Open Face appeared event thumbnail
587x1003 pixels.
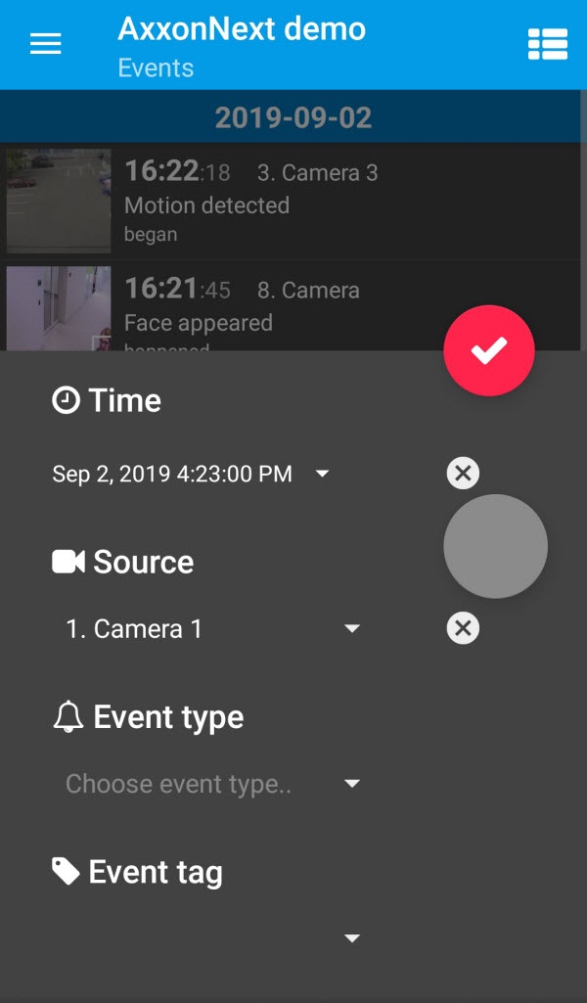pyautogui.click(x=59, y=308)
